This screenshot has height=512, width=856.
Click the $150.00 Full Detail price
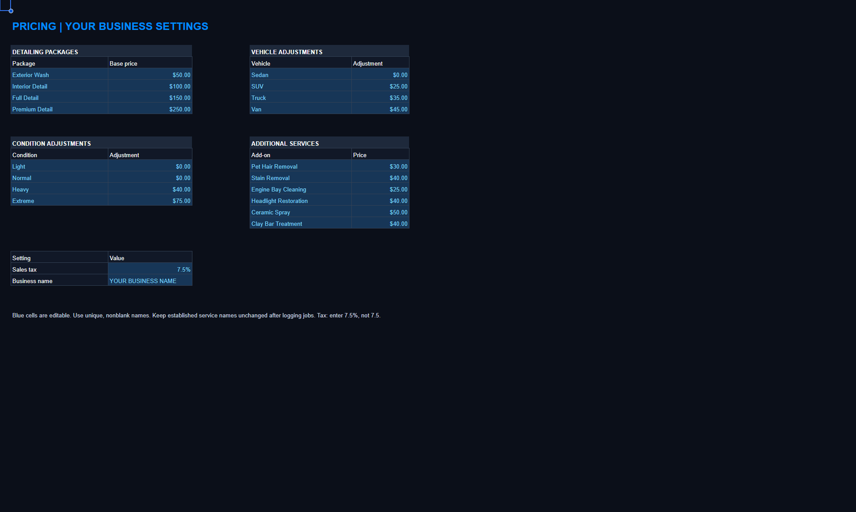150,98
